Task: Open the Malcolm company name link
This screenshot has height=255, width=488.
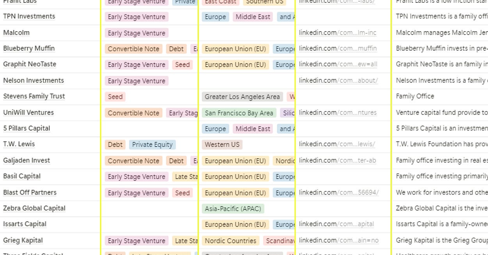Action: [x=16, y=33]
